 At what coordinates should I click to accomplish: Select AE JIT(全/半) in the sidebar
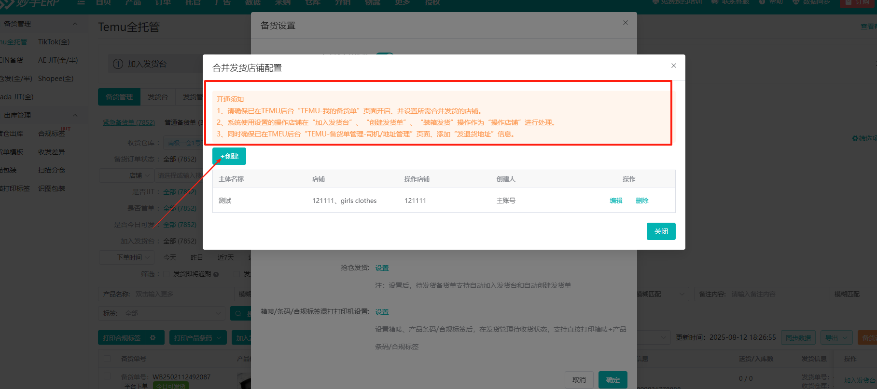pos(58,60)
